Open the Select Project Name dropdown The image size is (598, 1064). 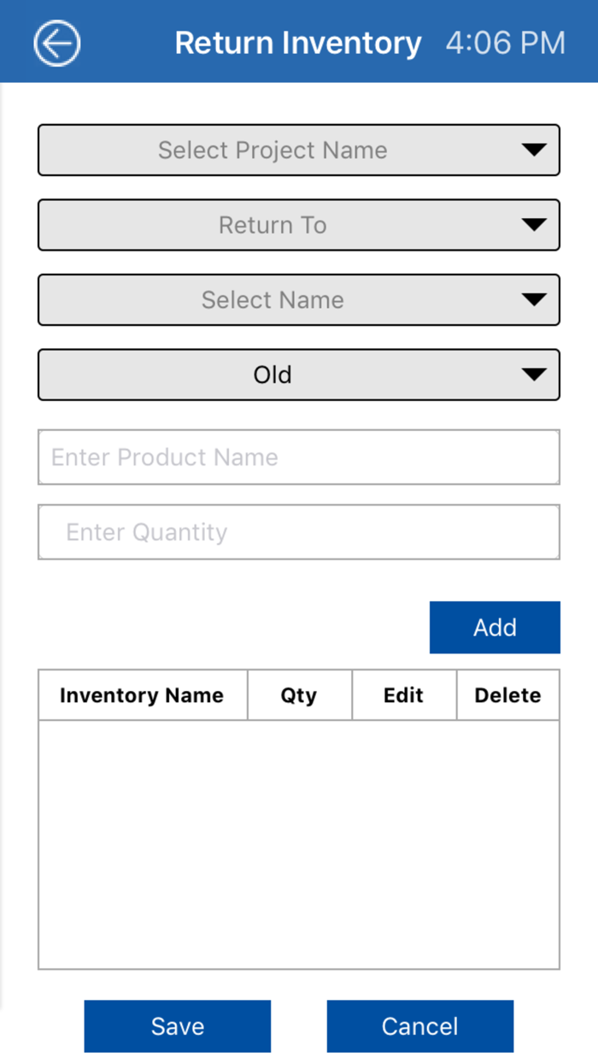pos(299,150)
